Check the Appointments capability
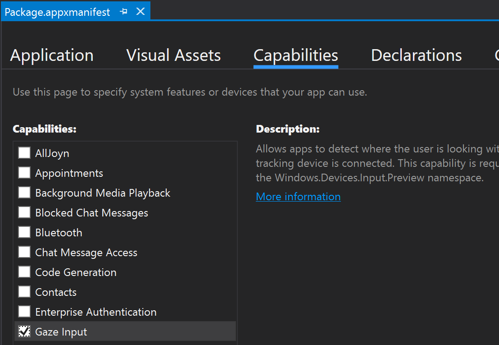 point(24,172)
